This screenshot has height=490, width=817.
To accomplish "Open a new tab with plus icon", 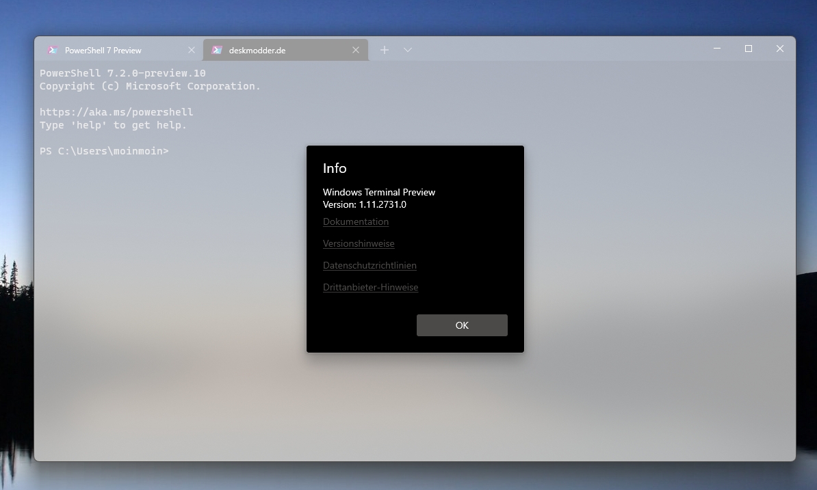I will click(385, 50).
